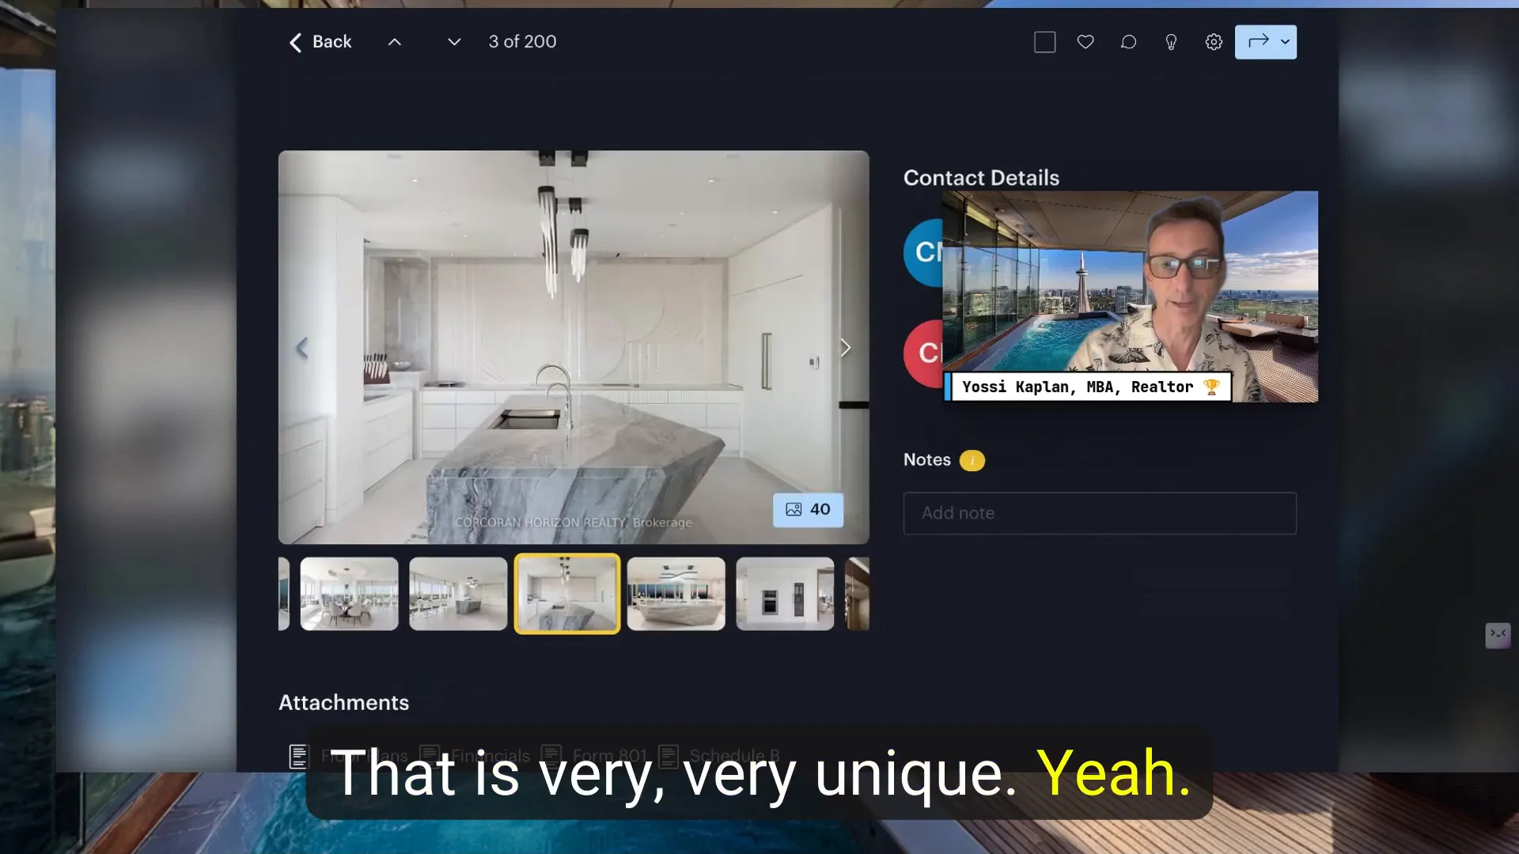Go to next listing with down chevron
The height and width of the screenshot is (854, 1519).
pos(454,42)
